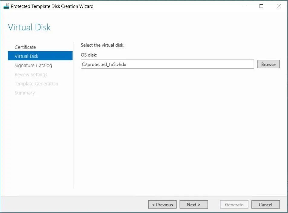Go back with the Previous button
288x213 pixels.
(x=162, y=205)
